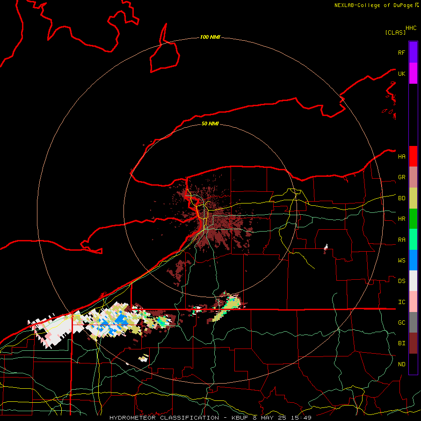The image size is (421, 421).
Task: Click the RA legend label
Action: 401,240
